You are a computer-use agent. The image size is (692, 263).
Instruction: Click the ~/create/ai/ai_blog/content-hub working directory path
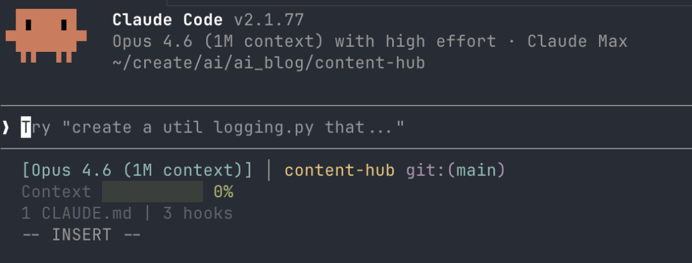pyautogui.click(x=268, y=63)
